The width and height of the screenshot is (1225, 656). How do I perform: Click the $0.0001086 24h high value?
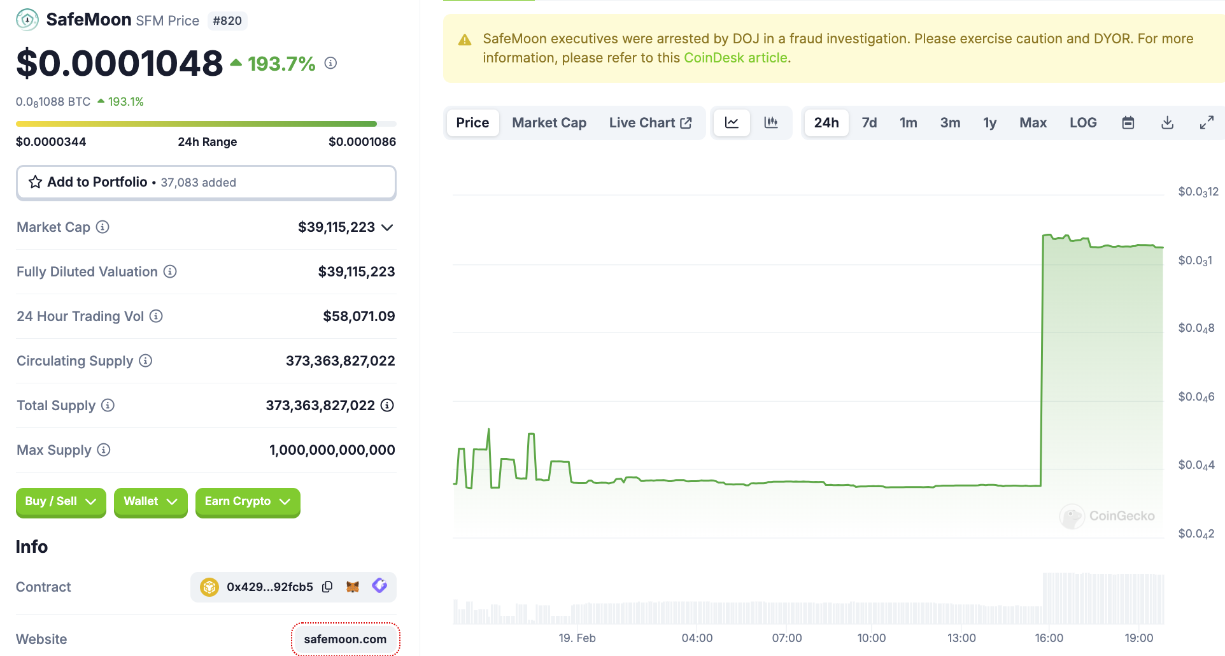tap(362, 142)
